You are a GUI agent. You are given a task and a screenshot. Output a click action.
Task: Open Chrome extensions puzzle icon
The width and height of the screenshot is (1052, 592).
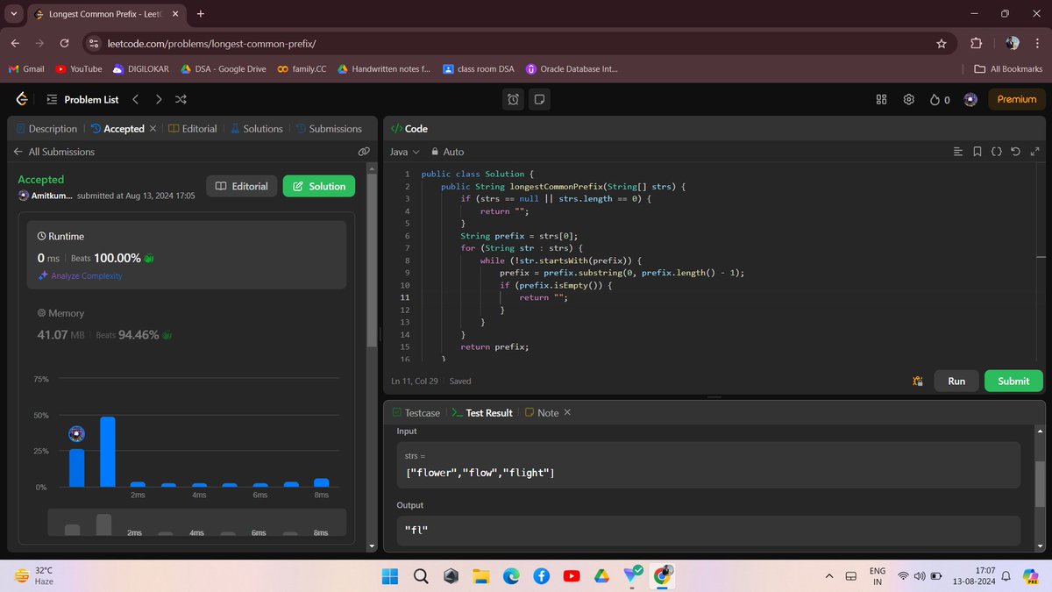(x=976, y=43)
